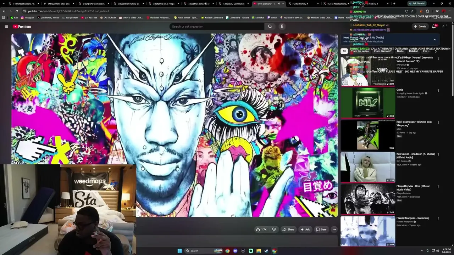Select the Beats filter chip
The image size is (454, 255).
click(400, 51)
